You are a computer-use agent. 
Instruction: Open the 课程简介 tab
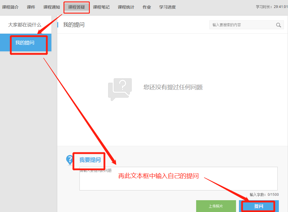click(x=10, y=7)
